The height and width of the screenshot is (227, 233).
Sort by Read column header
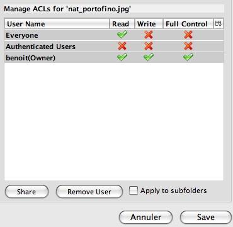click(122, 24)
